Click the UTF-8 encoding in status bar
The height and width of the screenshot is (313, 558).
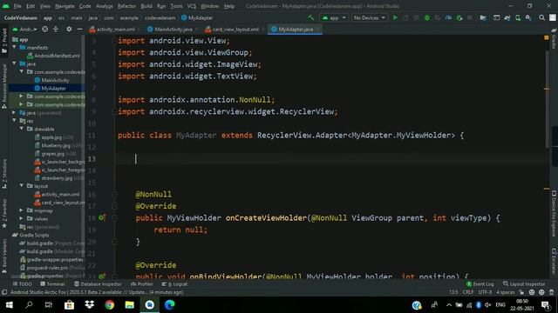pyautogui.click(x=485, y=292)
